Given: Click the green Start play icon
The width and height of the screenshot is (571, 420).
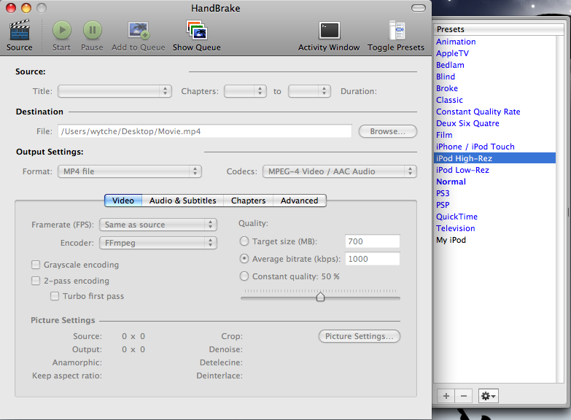Looking at the screenshot, I should point(61,30).
